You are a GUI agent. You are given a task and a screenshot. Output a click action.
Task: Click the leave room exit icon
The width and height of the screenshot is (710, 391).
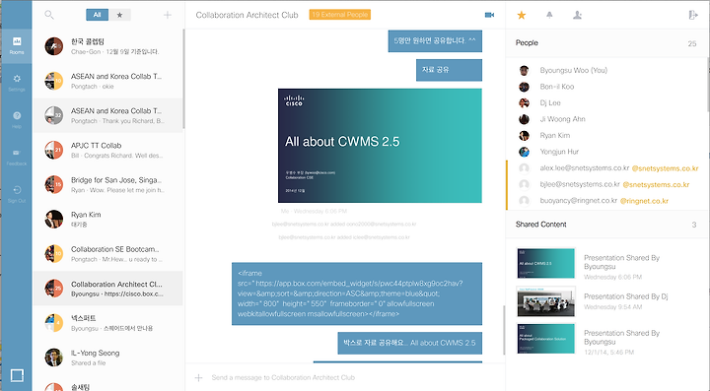tap(693, 15)
